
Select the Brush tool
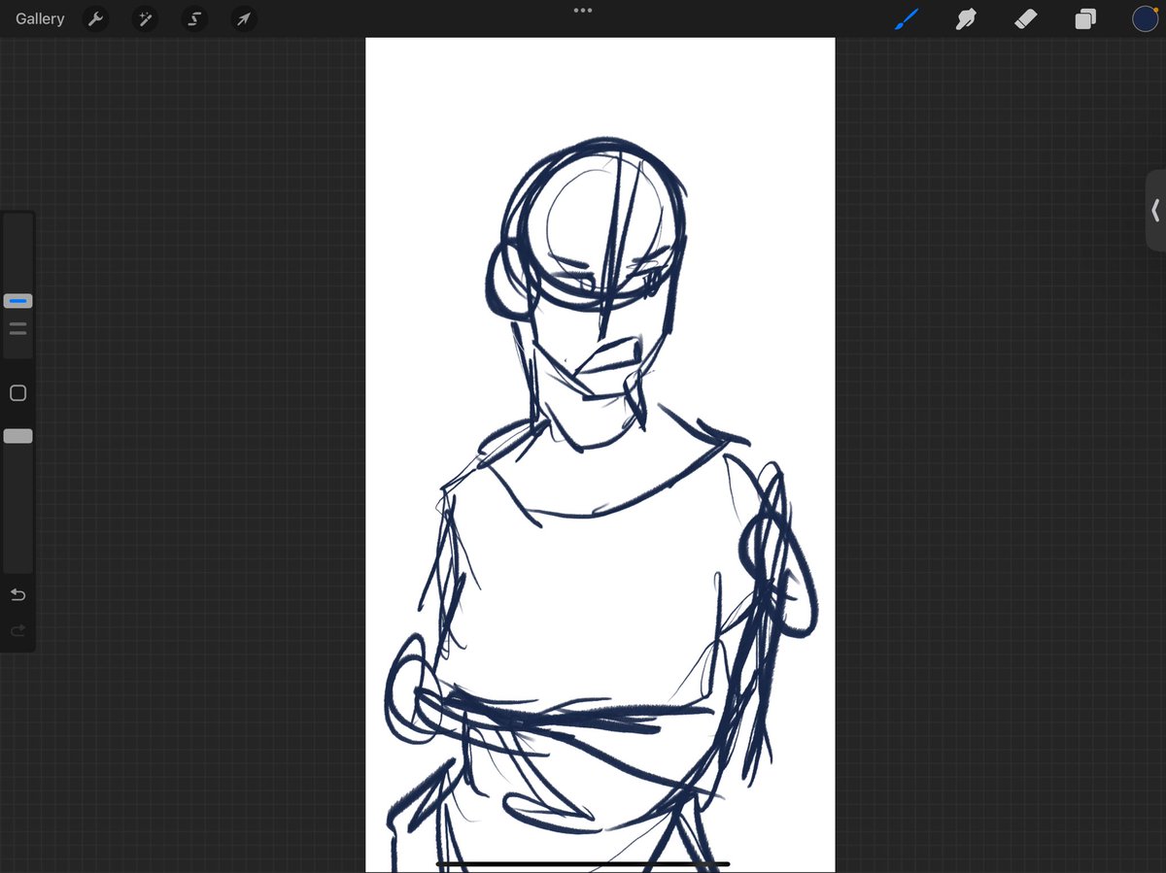click(x=906, y=18)
